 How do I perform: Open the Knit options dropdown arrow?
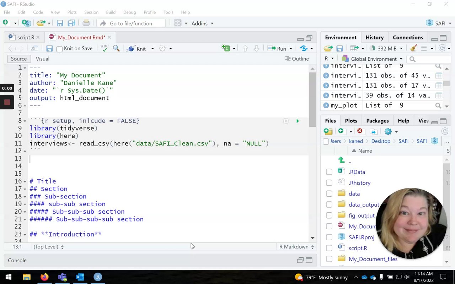click(152, 49)
